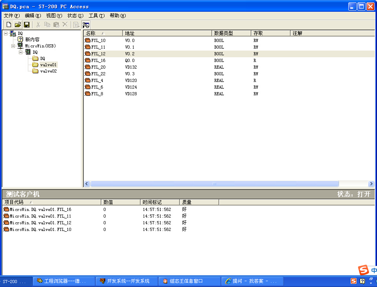
Task: Open the 文件(F) menu
Action: pos(11,16)
